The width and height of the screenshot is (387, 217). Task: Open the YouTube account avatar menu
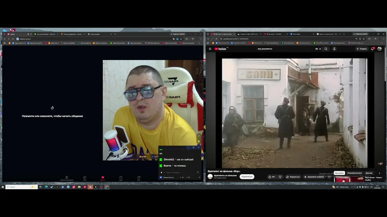pyautogui.click(x=379, y=49)
